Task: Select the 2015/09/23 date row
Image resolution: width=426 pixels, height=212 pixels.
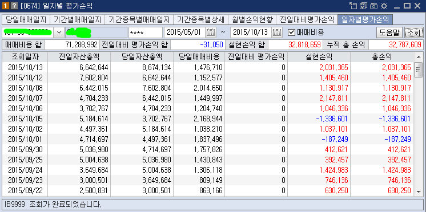Action: pos(208,180)
